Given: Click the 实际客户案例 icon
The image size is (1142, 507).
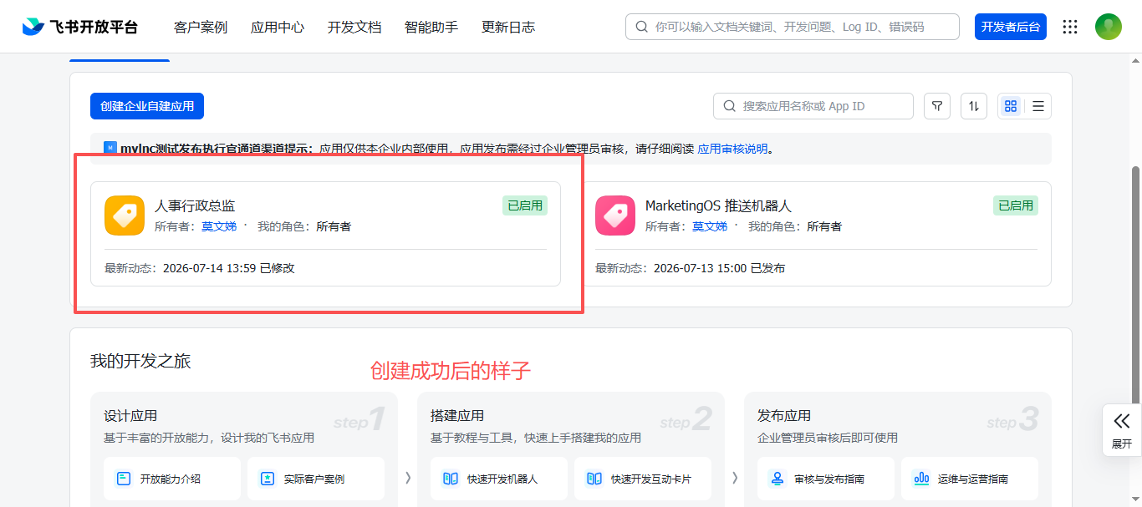Looking at the screenshot, I should click(x=268, y=479).
